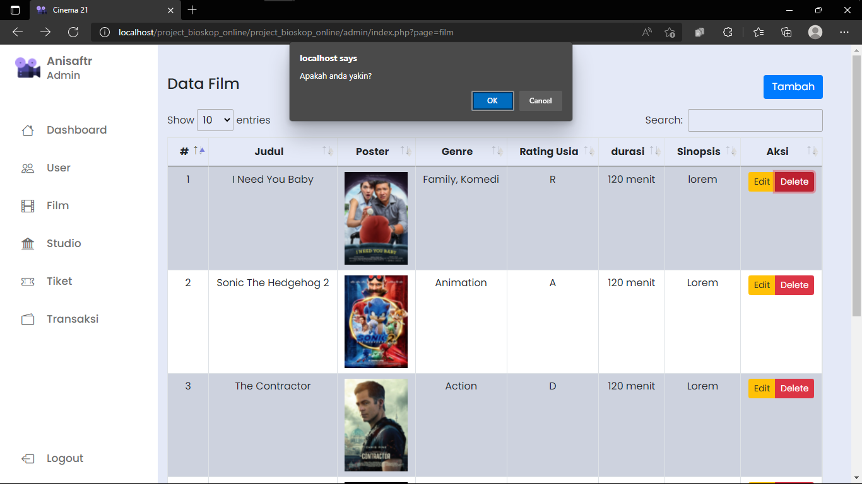Open the Dashboard home icon
The image size is (862, 484).
point(28,130)
